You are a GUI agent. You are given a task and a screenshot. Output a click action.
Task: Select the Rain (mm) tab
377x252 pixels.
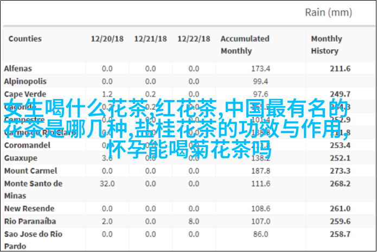click(329, 12)
